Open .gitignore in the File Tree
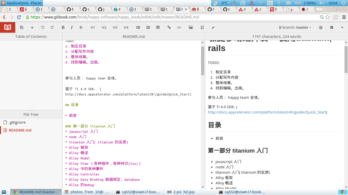The width and height of the screenshot is (348, 195). (x=17, y=122)
